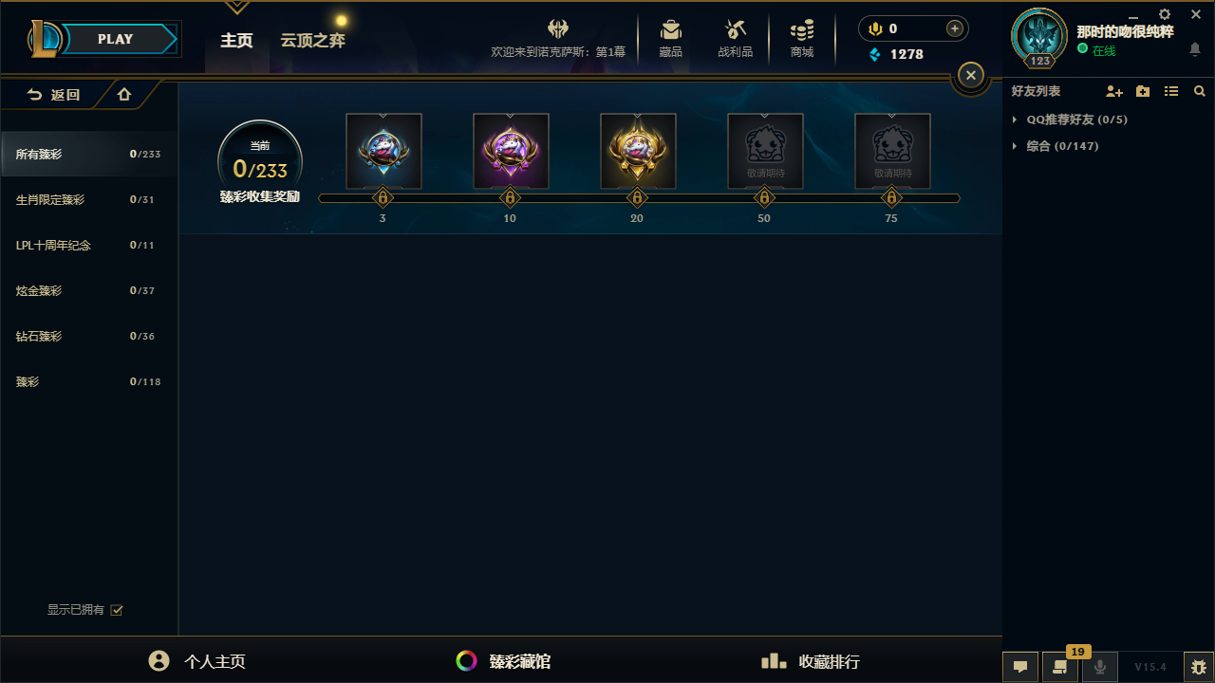This screenshot has width=1215, height=683.
Task: Click the add friend icon
Action: pyautogui.click(x=1114, y=91)
